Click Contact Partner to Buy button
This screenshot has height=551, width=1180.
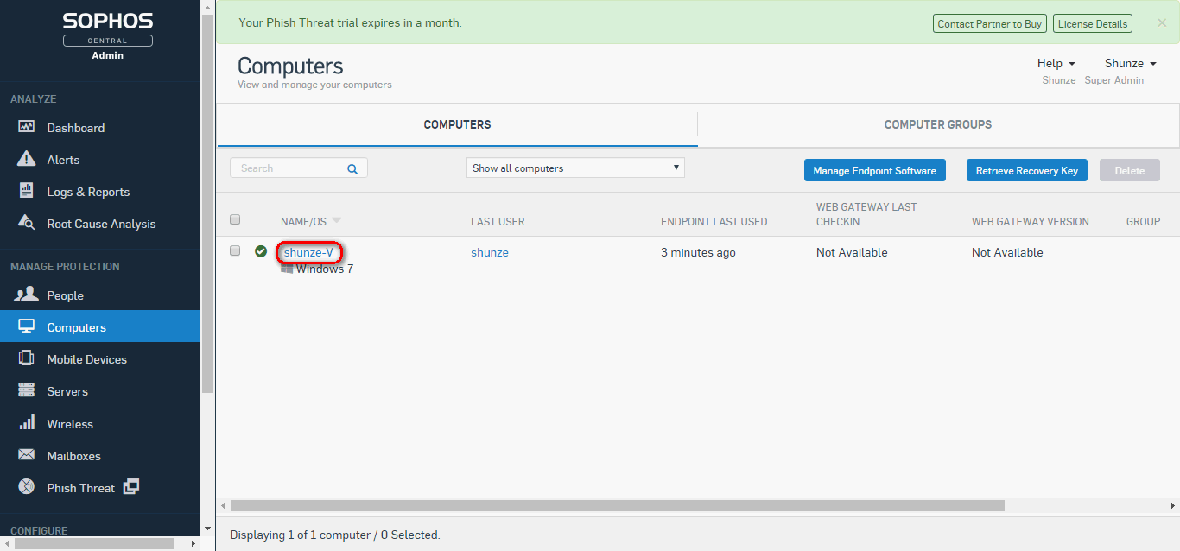pyautogui.click(x=989, y=23)
